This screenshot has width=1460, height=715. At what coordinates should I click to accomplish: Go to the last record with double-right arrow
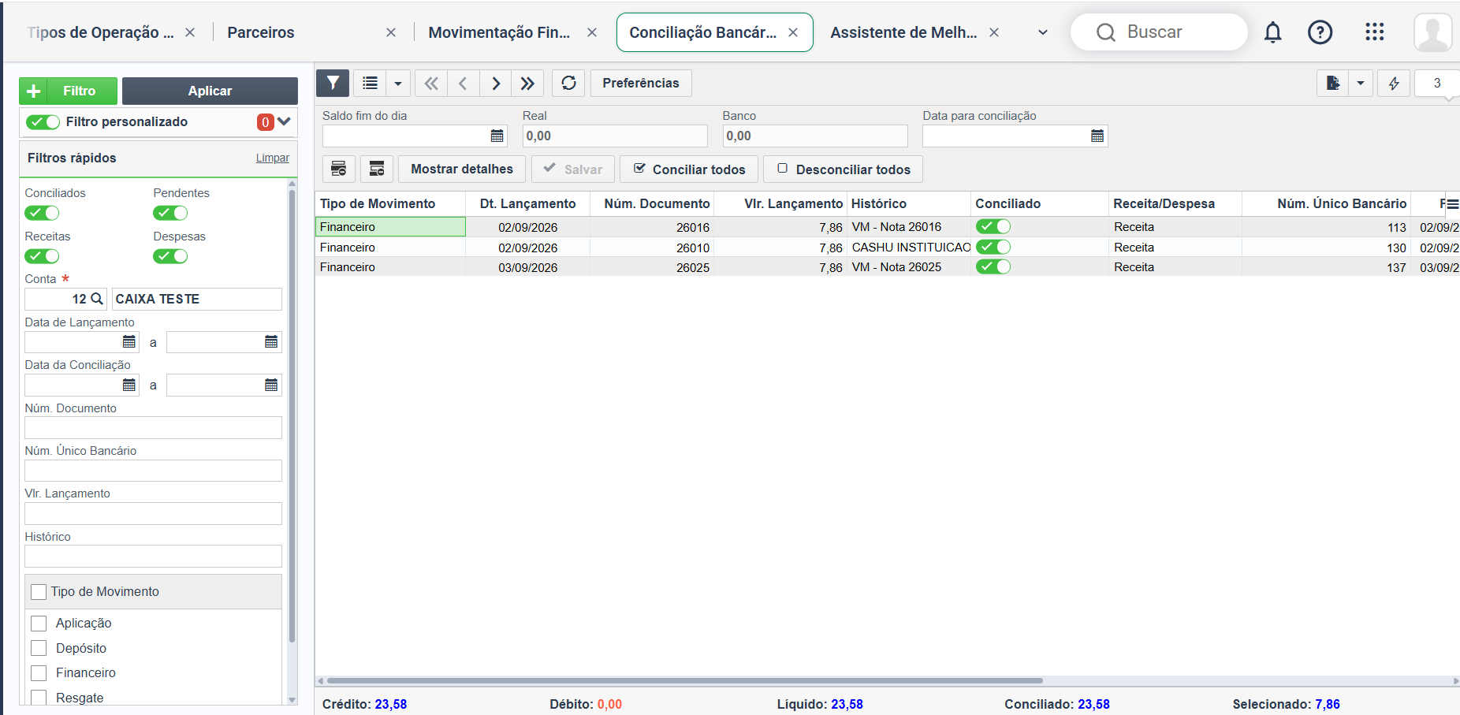[x=527, y=83]
